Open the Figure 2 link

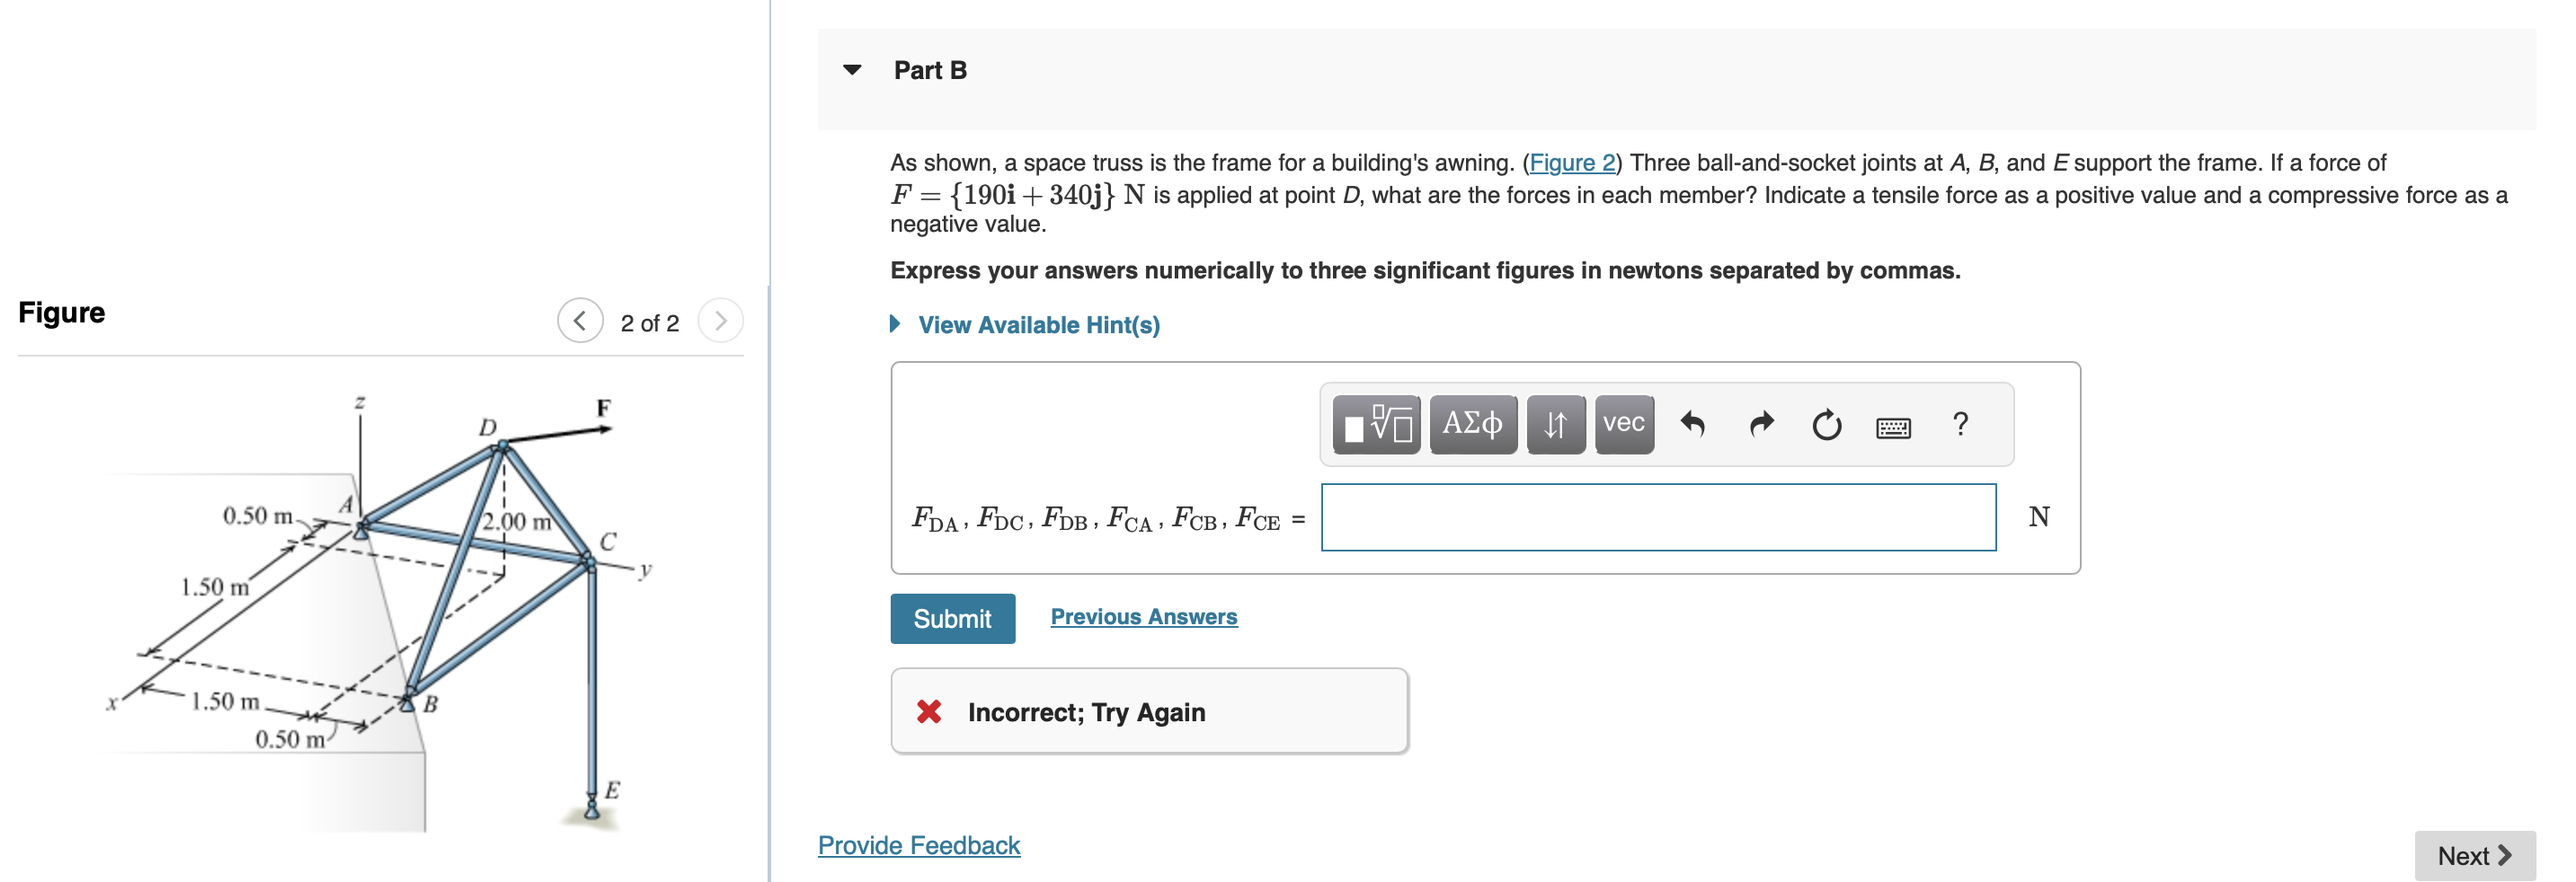1573,162
